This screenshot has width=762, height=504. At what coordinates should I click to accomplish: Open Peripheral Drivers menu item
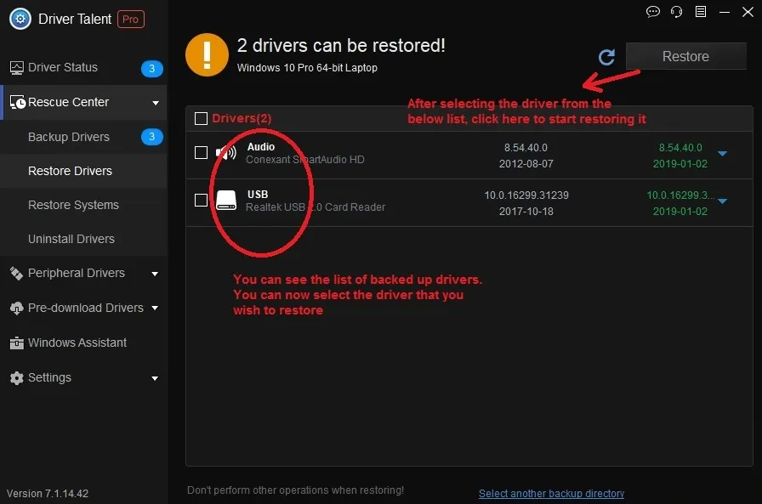[83, 274]
